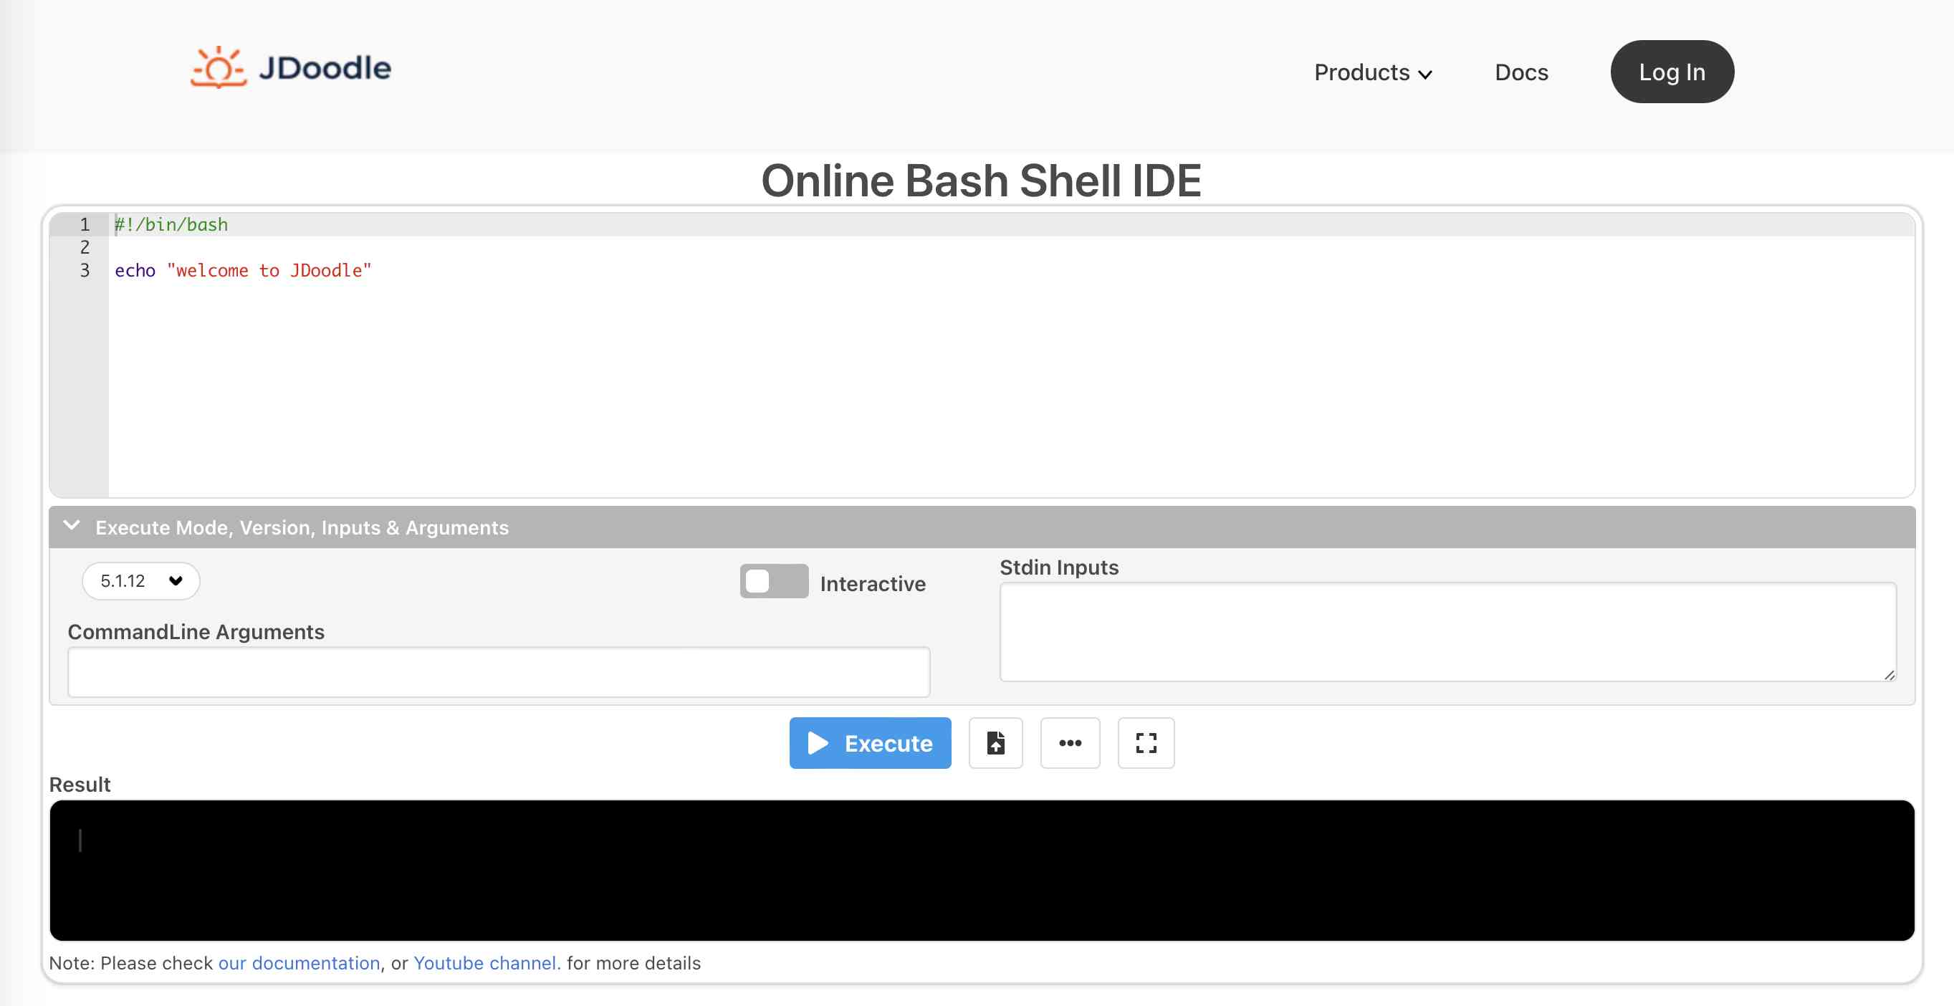The height and width of the screenshot is (1006, 1954).
Task: Collapse the Execute Mode, Version, Inputs section
Action: (x=72, y=526)
